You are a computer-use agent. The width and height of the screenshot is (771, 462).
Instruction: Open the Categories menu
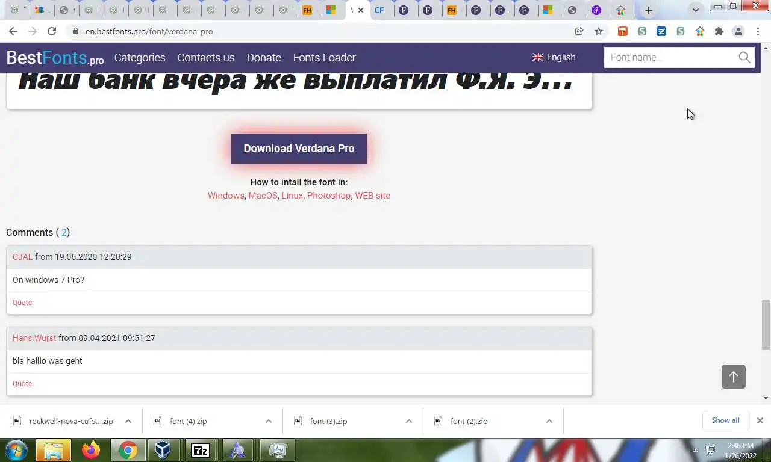[x=140, y=58]
